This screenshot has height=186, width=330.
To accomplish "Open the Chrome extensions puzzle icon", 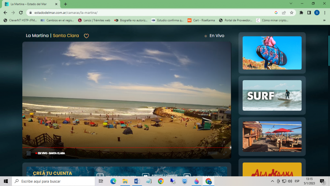I will 301,13.
